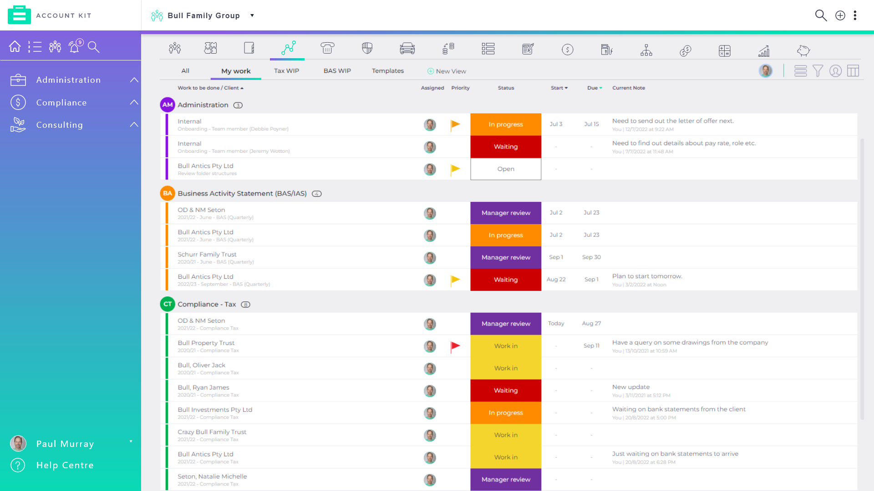
Task: Click Manager review status for Schurr Family Trust
Action: [x=506, y=257]
